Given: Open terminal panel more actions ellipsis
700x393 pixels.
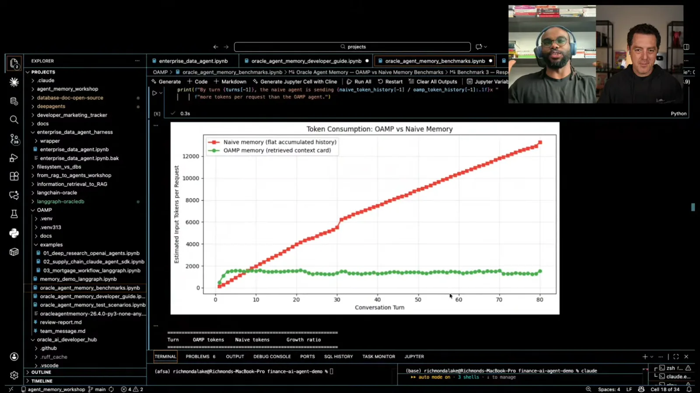Looking at the screenshot, I should 661,357.
